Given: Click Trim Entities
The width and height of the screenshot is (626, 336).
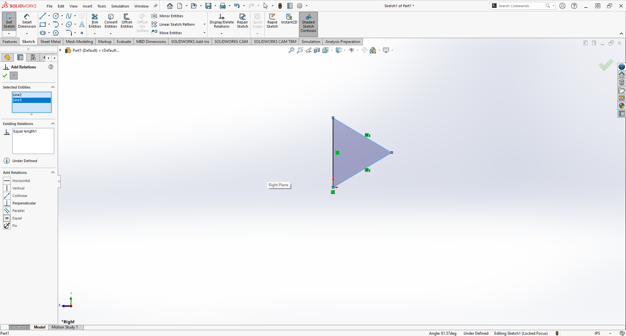Looking at the screenshot, I should 95,21.
